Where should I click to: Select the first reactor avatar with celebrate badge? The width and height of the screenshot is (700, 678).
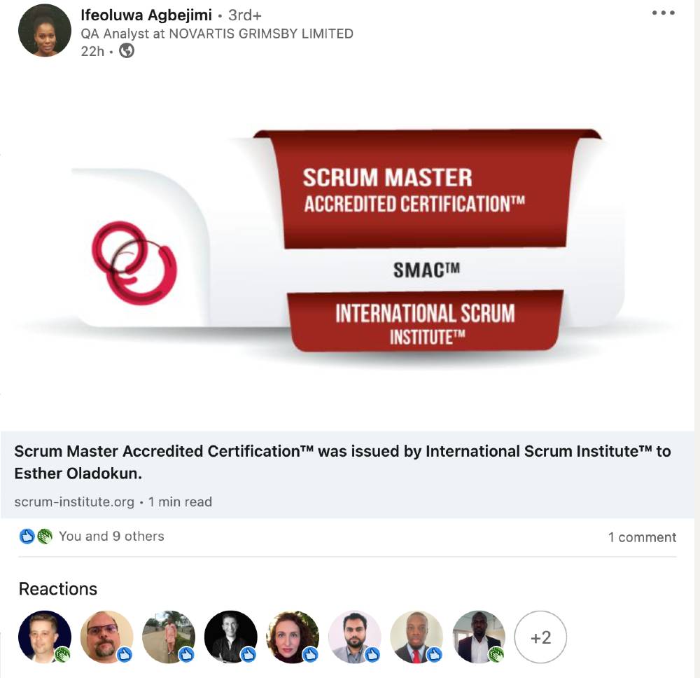pyautogui.click(x=45, y=637)
